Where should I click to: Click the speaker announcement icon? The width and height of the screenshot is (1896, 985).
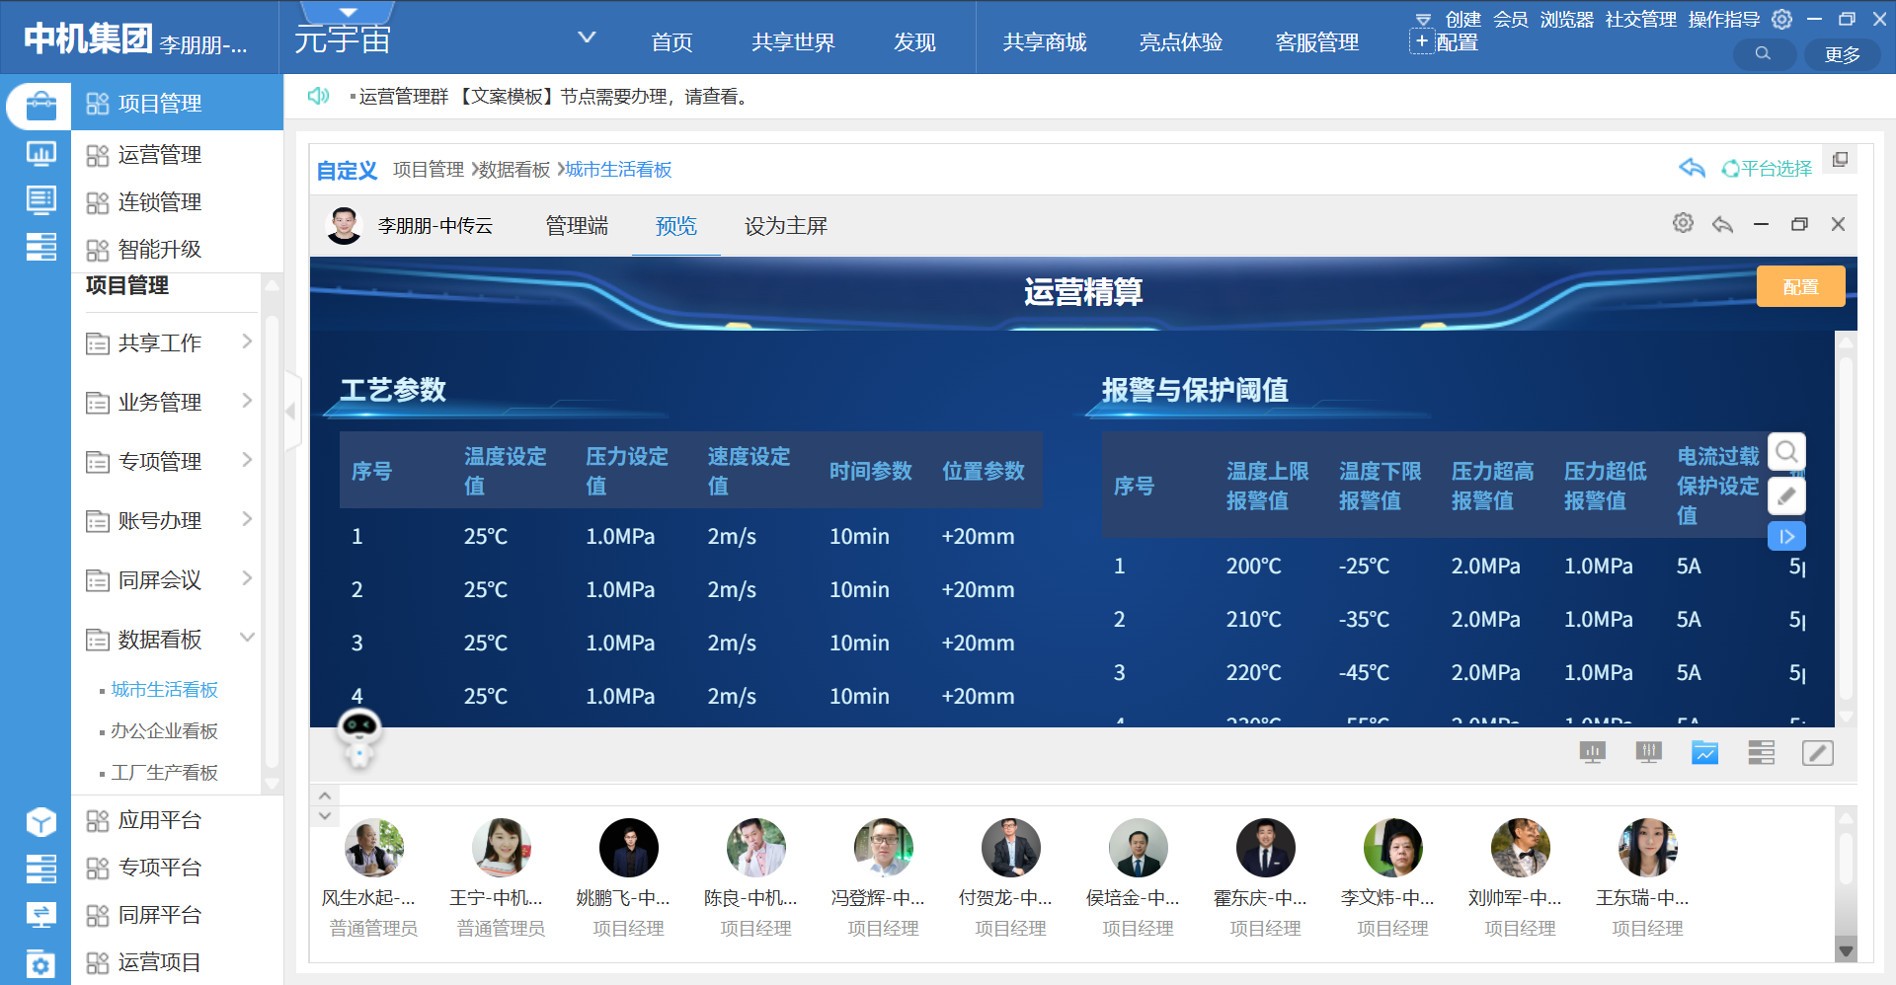[x=318, y=96]
